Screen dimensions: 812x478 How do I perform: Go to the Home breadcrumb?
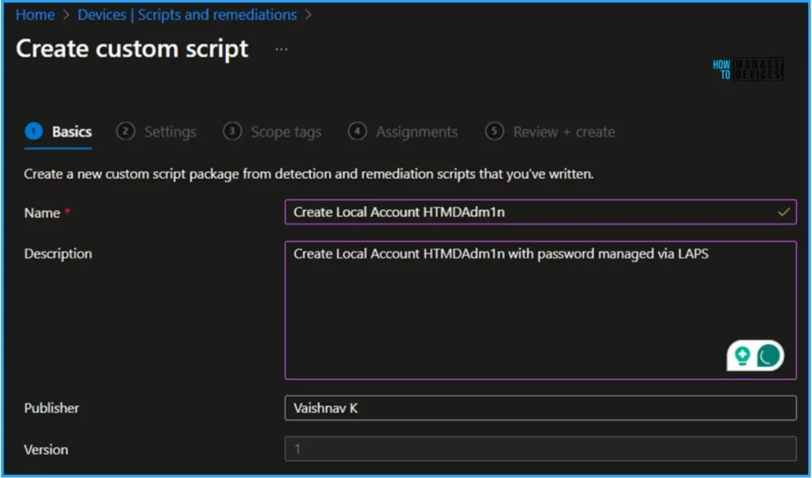click(x=35, y=14)
